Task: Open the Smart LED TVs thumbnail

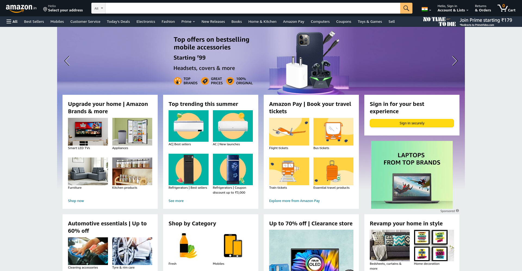Action: (88, 132)
